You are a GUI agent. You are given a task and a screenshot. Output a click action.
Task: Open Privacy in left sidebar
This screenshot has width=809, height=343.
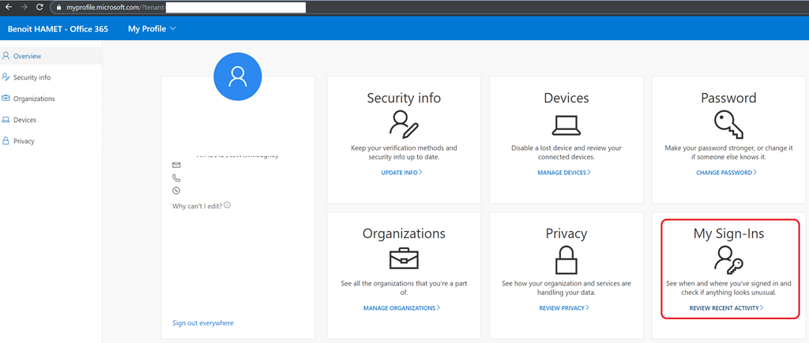point(24,141)
